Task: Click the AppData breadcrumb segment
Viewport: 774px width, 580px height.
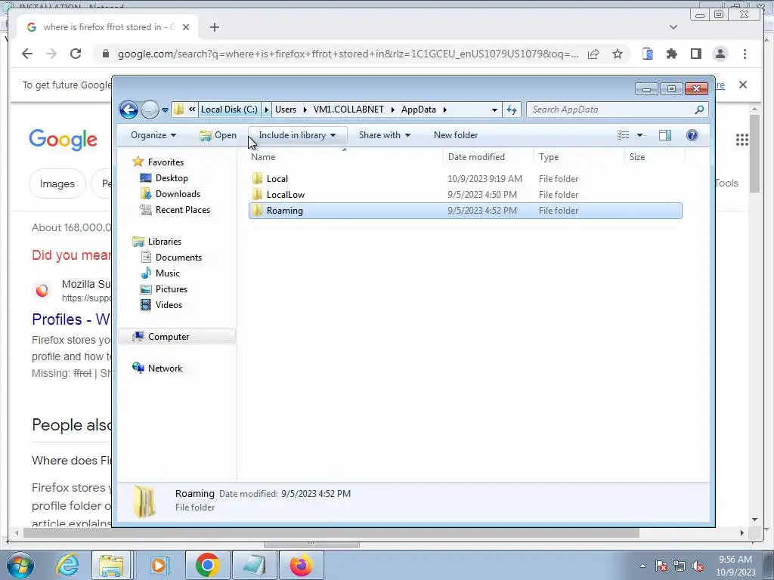Action: tap(419, 110)
